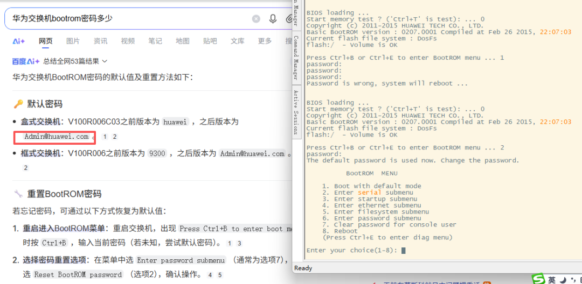Open the 文库 tab
Viewport: 582px width, 284px height.
pos(237,41)
